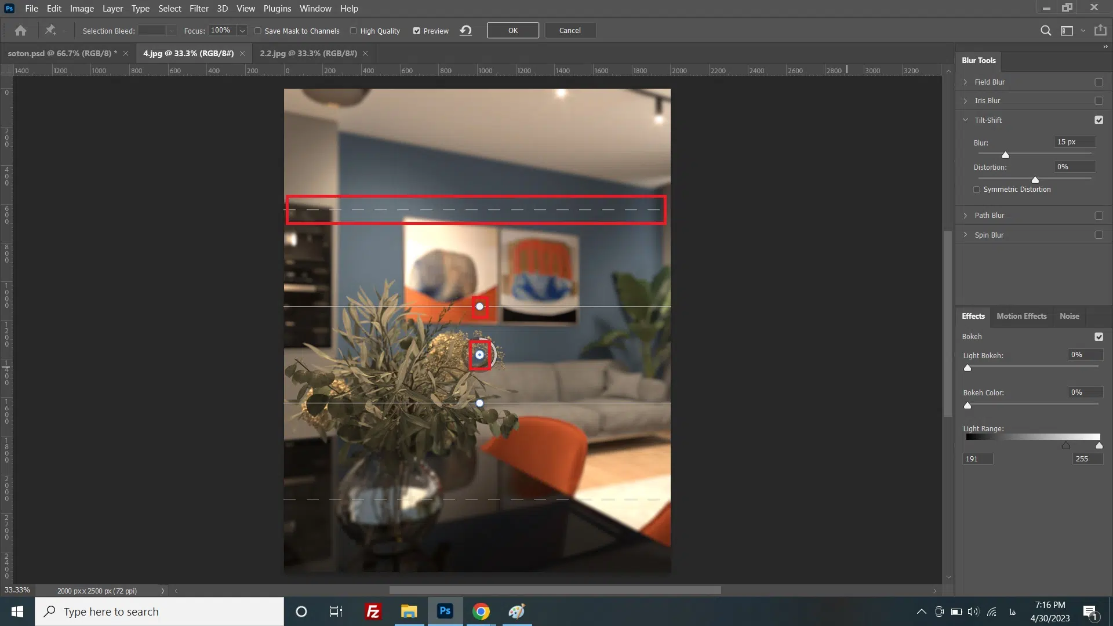Click the reset blur pins icon
This screenshot has height=626, width=1113.
465,31
